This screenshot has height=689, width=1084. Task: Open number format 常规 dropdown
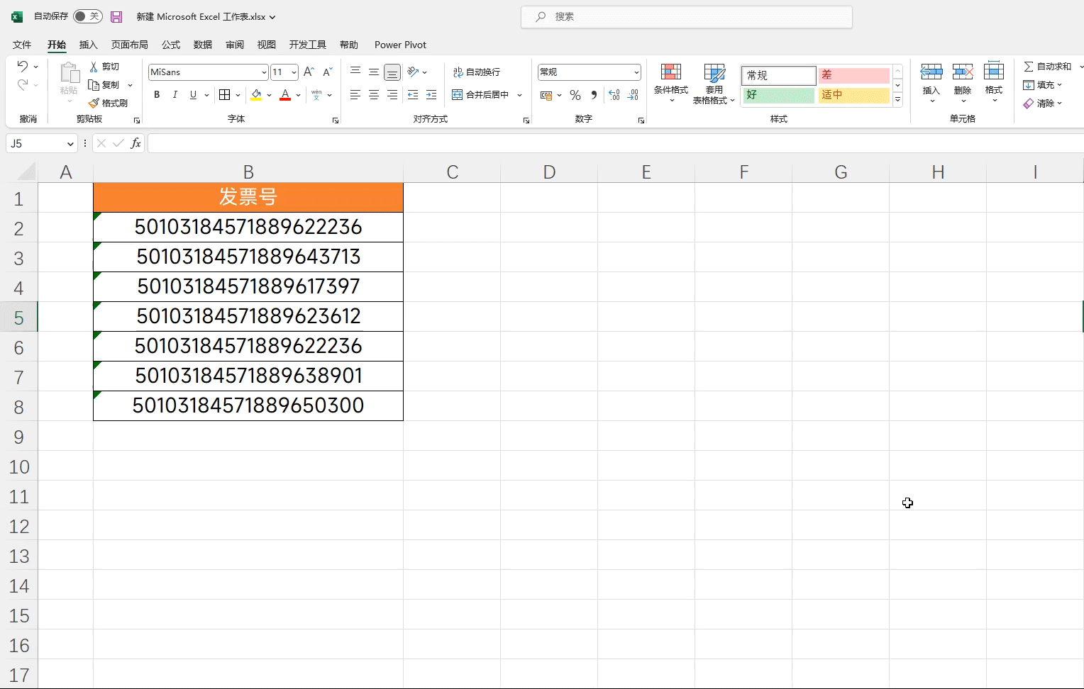click(x=636, y=72)
